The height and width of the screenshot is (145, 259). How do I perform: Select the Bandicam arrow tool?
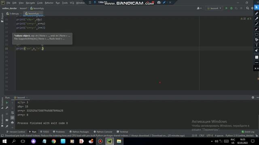point(257,29)
